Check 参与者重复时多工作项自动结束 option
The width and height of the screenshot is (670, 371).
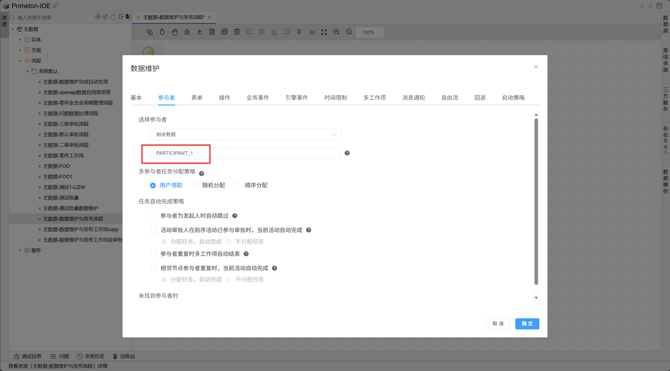click(x=154, y=254)
